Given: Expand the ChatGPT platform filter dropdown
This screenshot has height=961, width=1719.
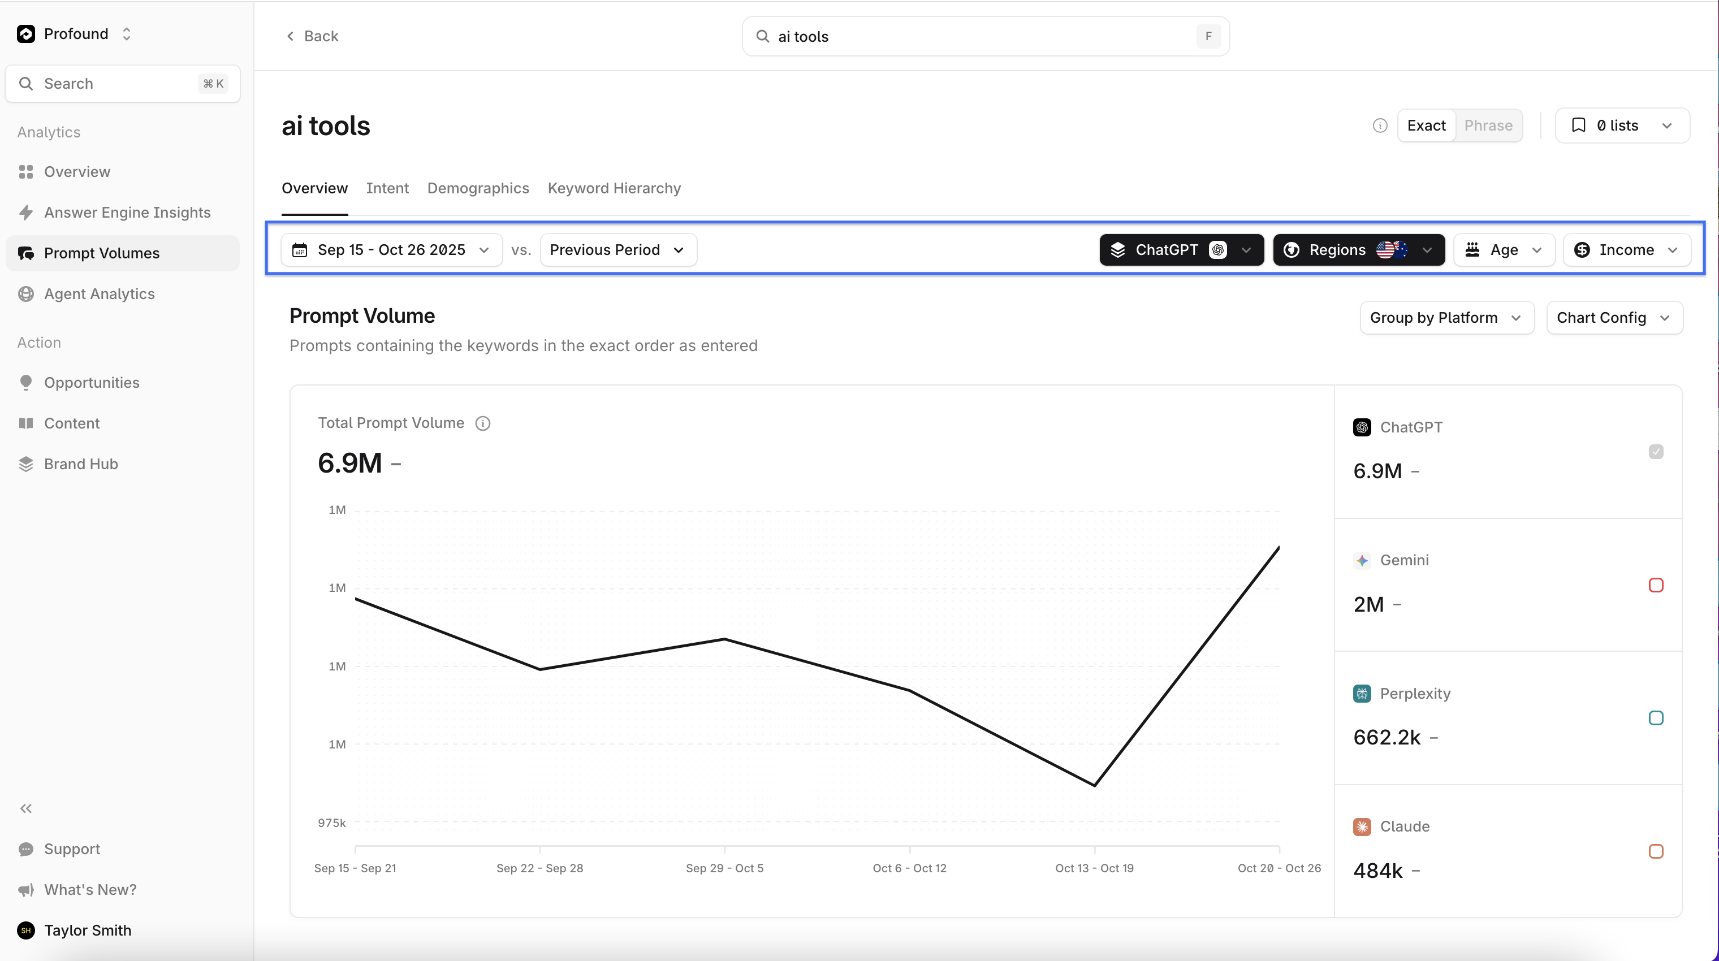Looking at the screenshot, I should click(x=1181, y=250).
